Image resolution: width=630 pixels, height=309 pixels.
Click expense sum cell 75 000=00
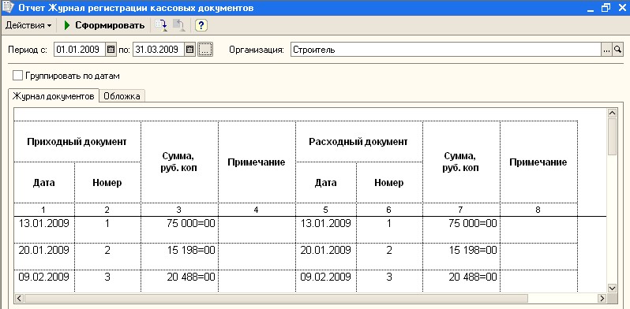click(x=462, y=229)
